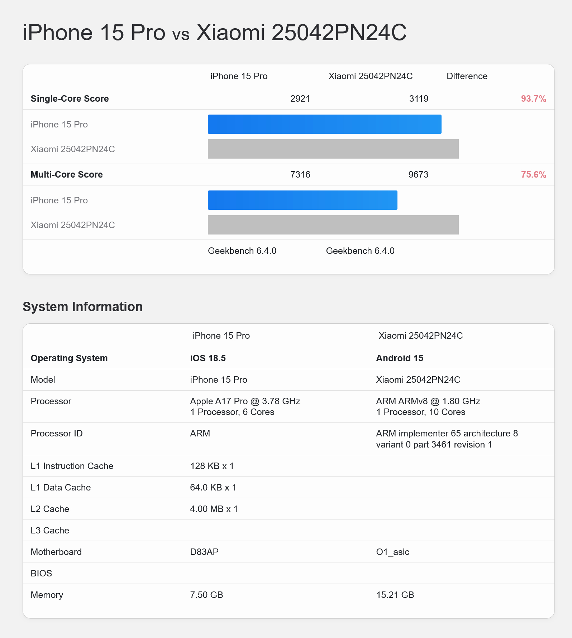572x638 pixels.
Task: Click the L2 Cache label
Action: pyautogui.click(x=50, y=509)
